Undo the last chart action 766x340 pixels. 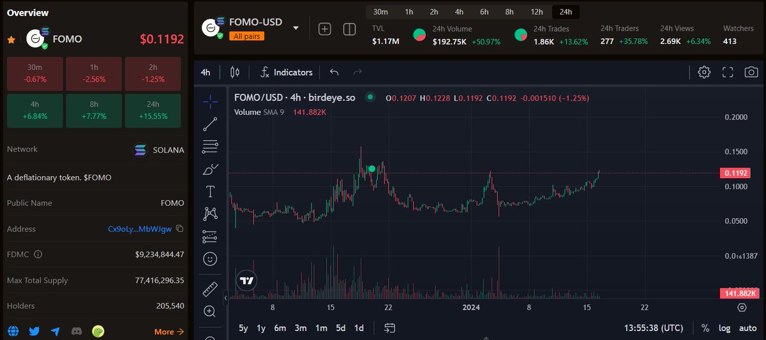pos(334,72)
